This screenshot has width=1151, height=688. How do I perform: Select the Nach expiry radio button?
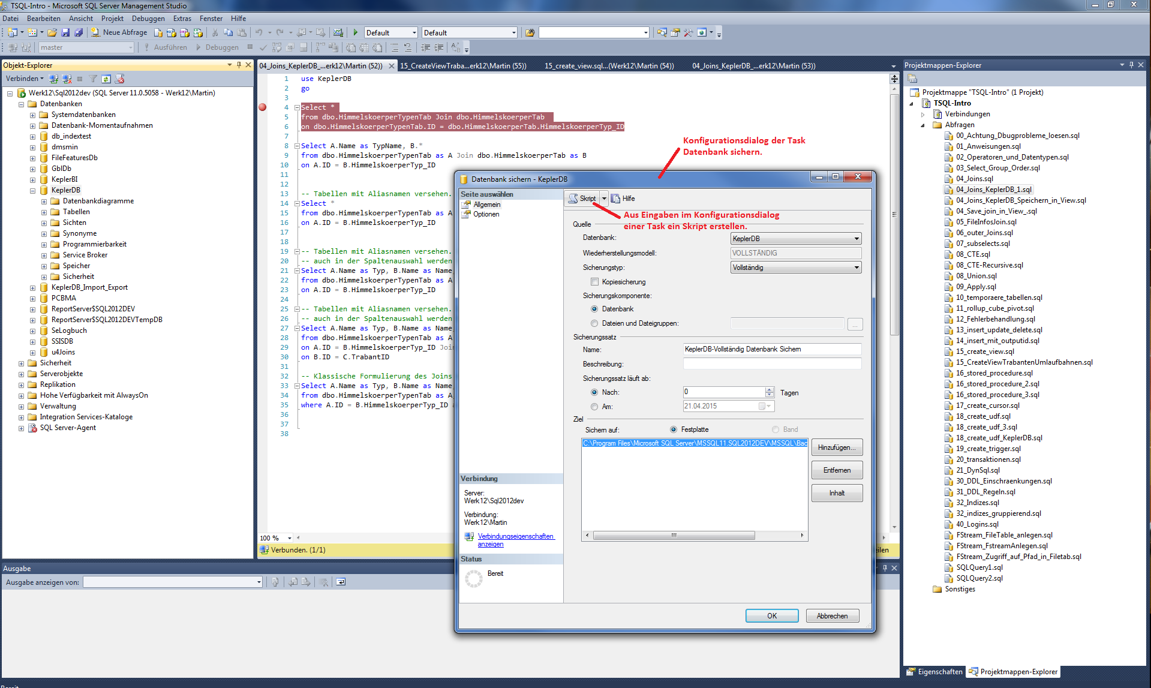click(x=594, y=392)
